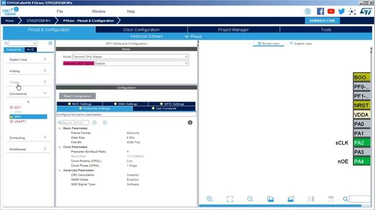The height and width of the screenshot is (210, 375).
Task: Click the Reset Configuration button
Action: point(77,96)
